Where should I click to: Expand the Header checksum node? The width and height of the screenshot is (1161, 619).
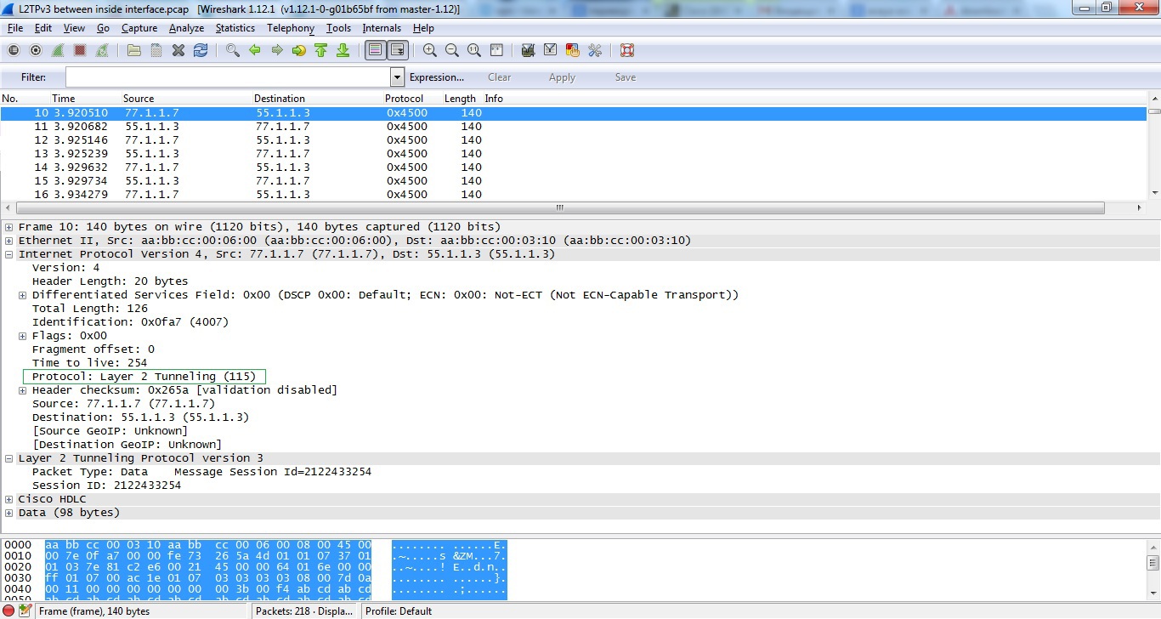(23, 390)
